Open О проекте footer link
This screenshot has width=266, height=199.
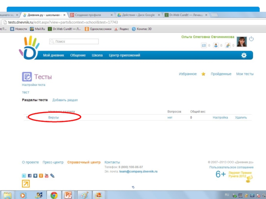[30, 162]
